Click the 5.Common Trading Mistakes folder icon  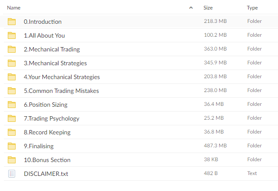pyautogui.click(x=12, y=91)
